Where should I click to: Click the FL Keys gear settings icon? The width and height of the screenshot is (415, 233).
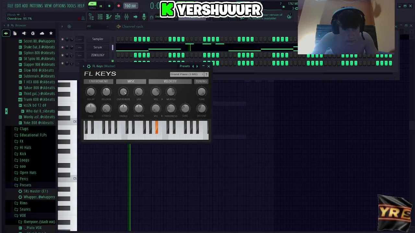click(89, 66)
